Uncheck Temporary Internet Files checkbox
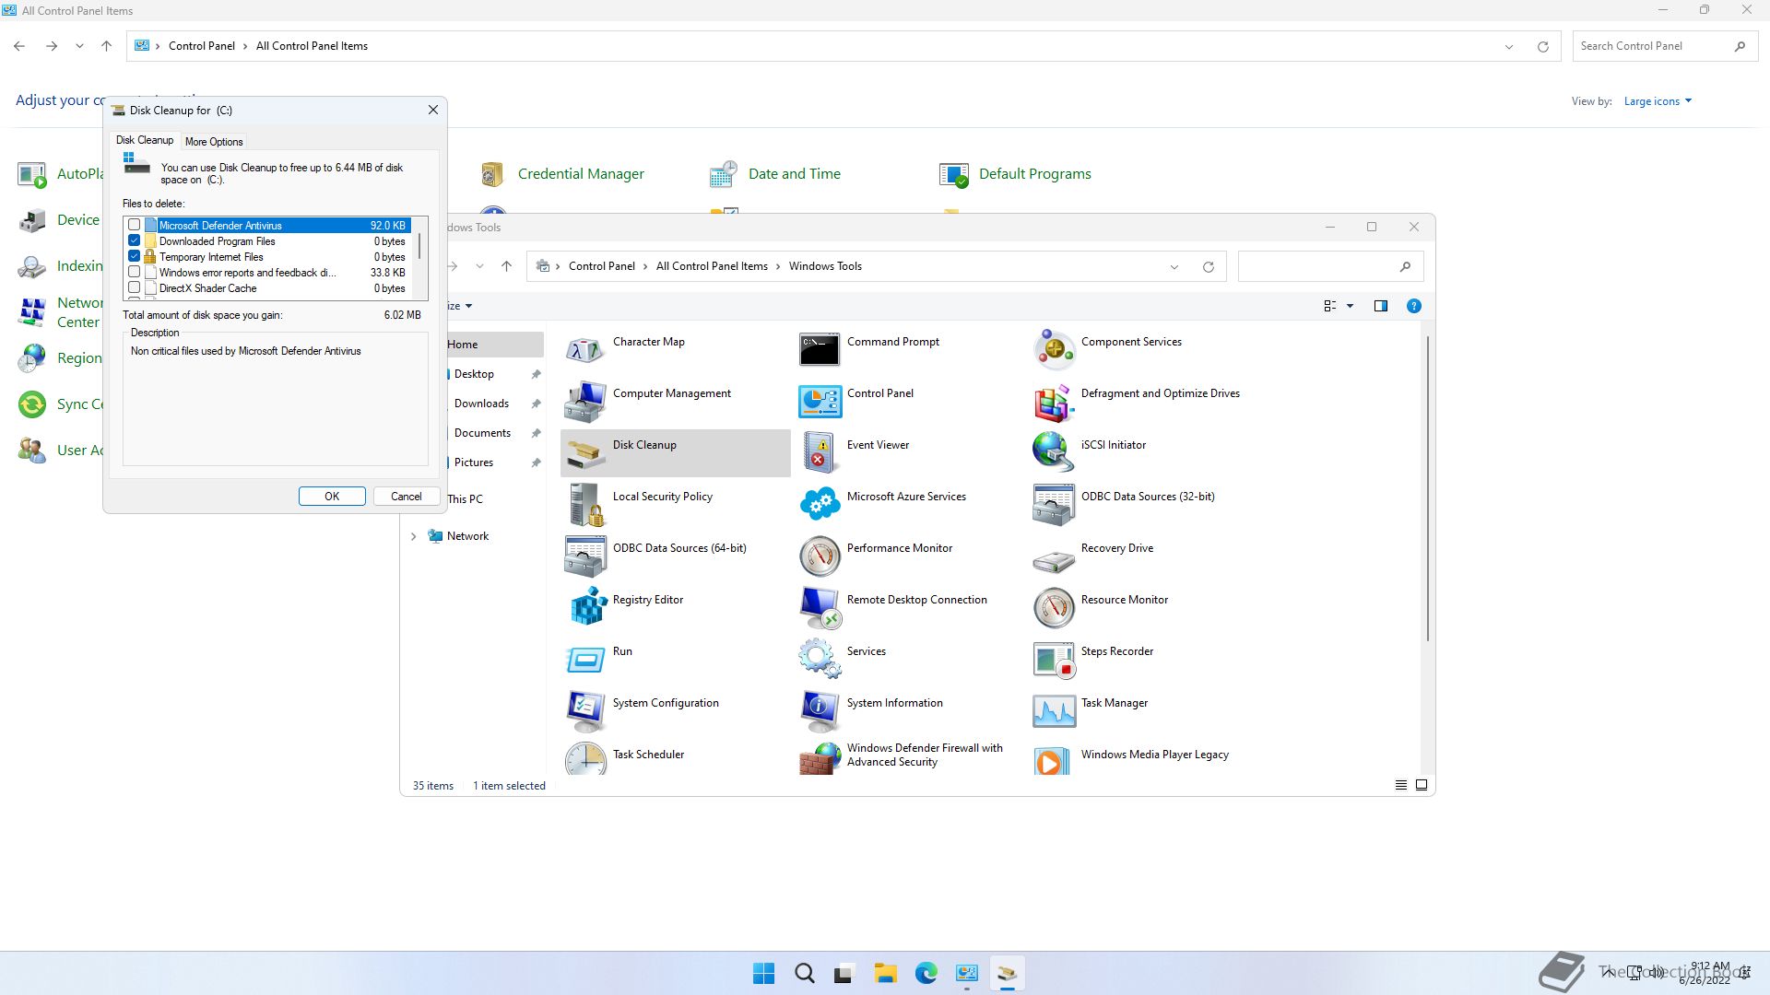 coord(135,256)
